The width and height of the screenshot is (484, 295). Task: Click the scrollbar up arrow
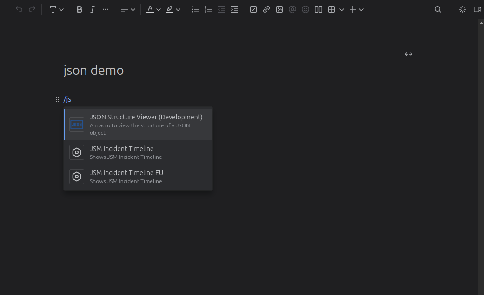(481, 23)
